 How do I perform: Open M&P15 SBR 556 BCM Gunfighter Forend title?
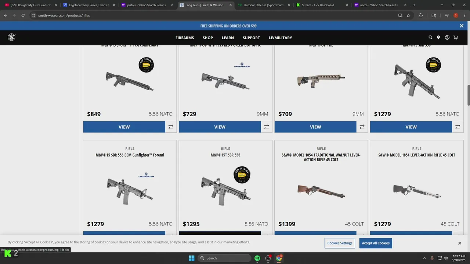[130, 155]
